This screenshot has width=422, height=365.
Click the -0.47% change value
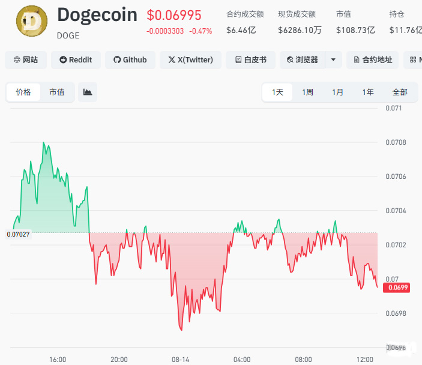pos(200,31)
